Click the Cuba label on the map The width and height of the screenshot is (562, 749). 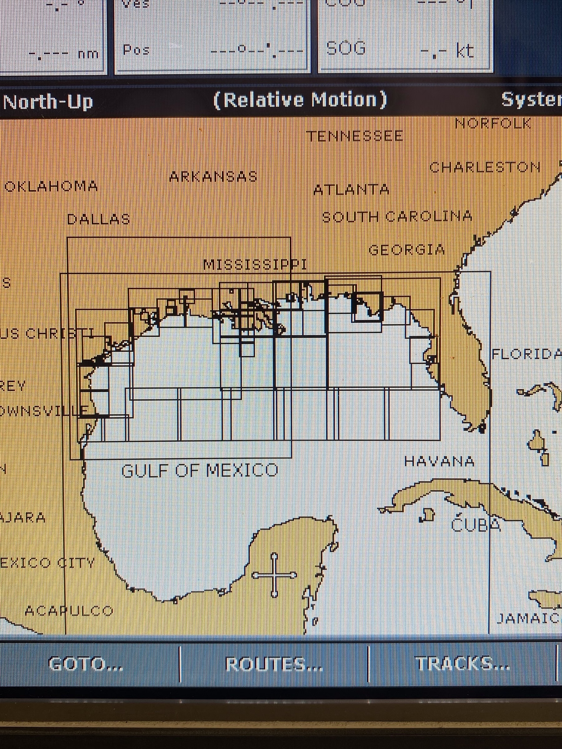(x=476, y=525)
